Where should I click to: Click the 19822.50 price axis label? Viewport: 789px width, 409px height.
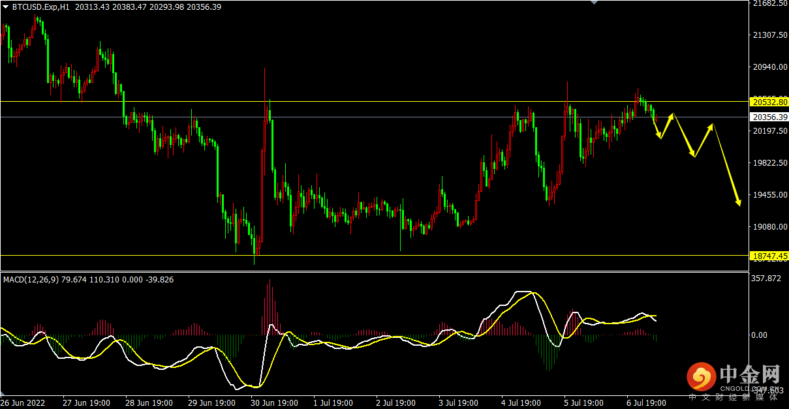[x=769, y=163]
